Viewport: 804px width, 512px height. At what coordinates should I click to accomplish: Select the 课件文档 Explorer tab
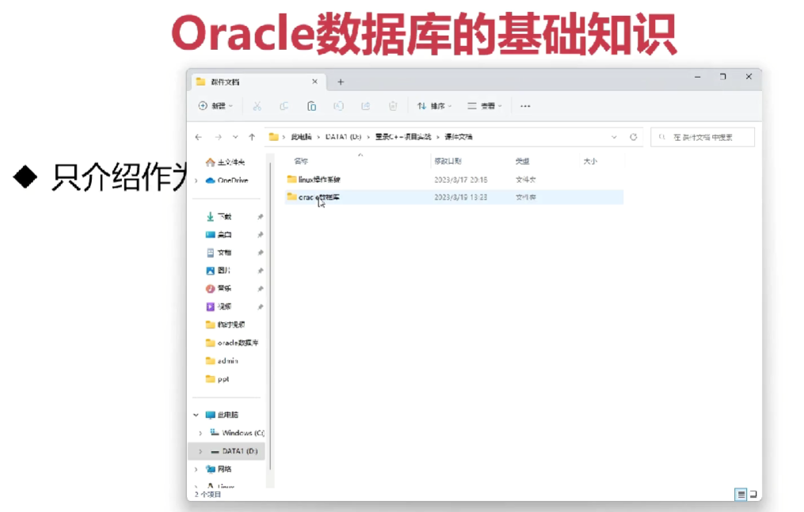[257, 82]
